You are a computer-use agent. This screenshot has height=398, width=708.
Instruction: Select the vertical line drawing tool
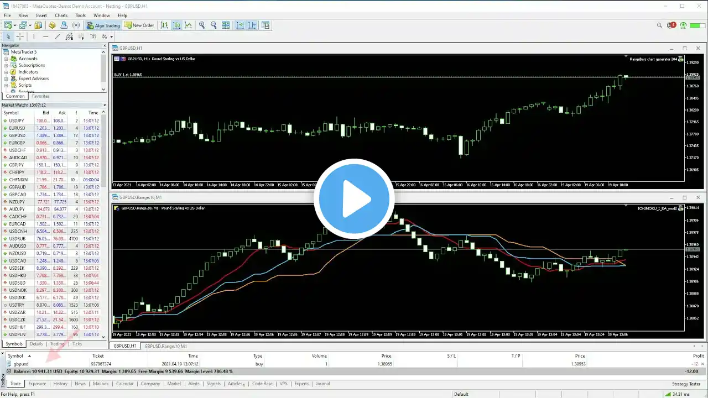[34, 36]
